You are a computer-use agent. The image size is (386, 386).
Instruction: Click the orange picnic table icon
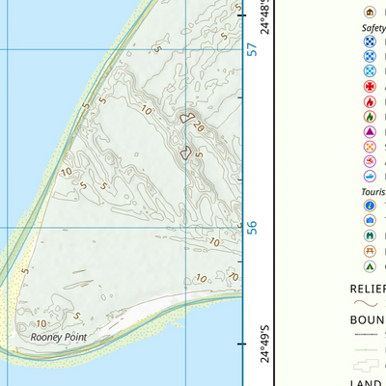click(370, 251)
